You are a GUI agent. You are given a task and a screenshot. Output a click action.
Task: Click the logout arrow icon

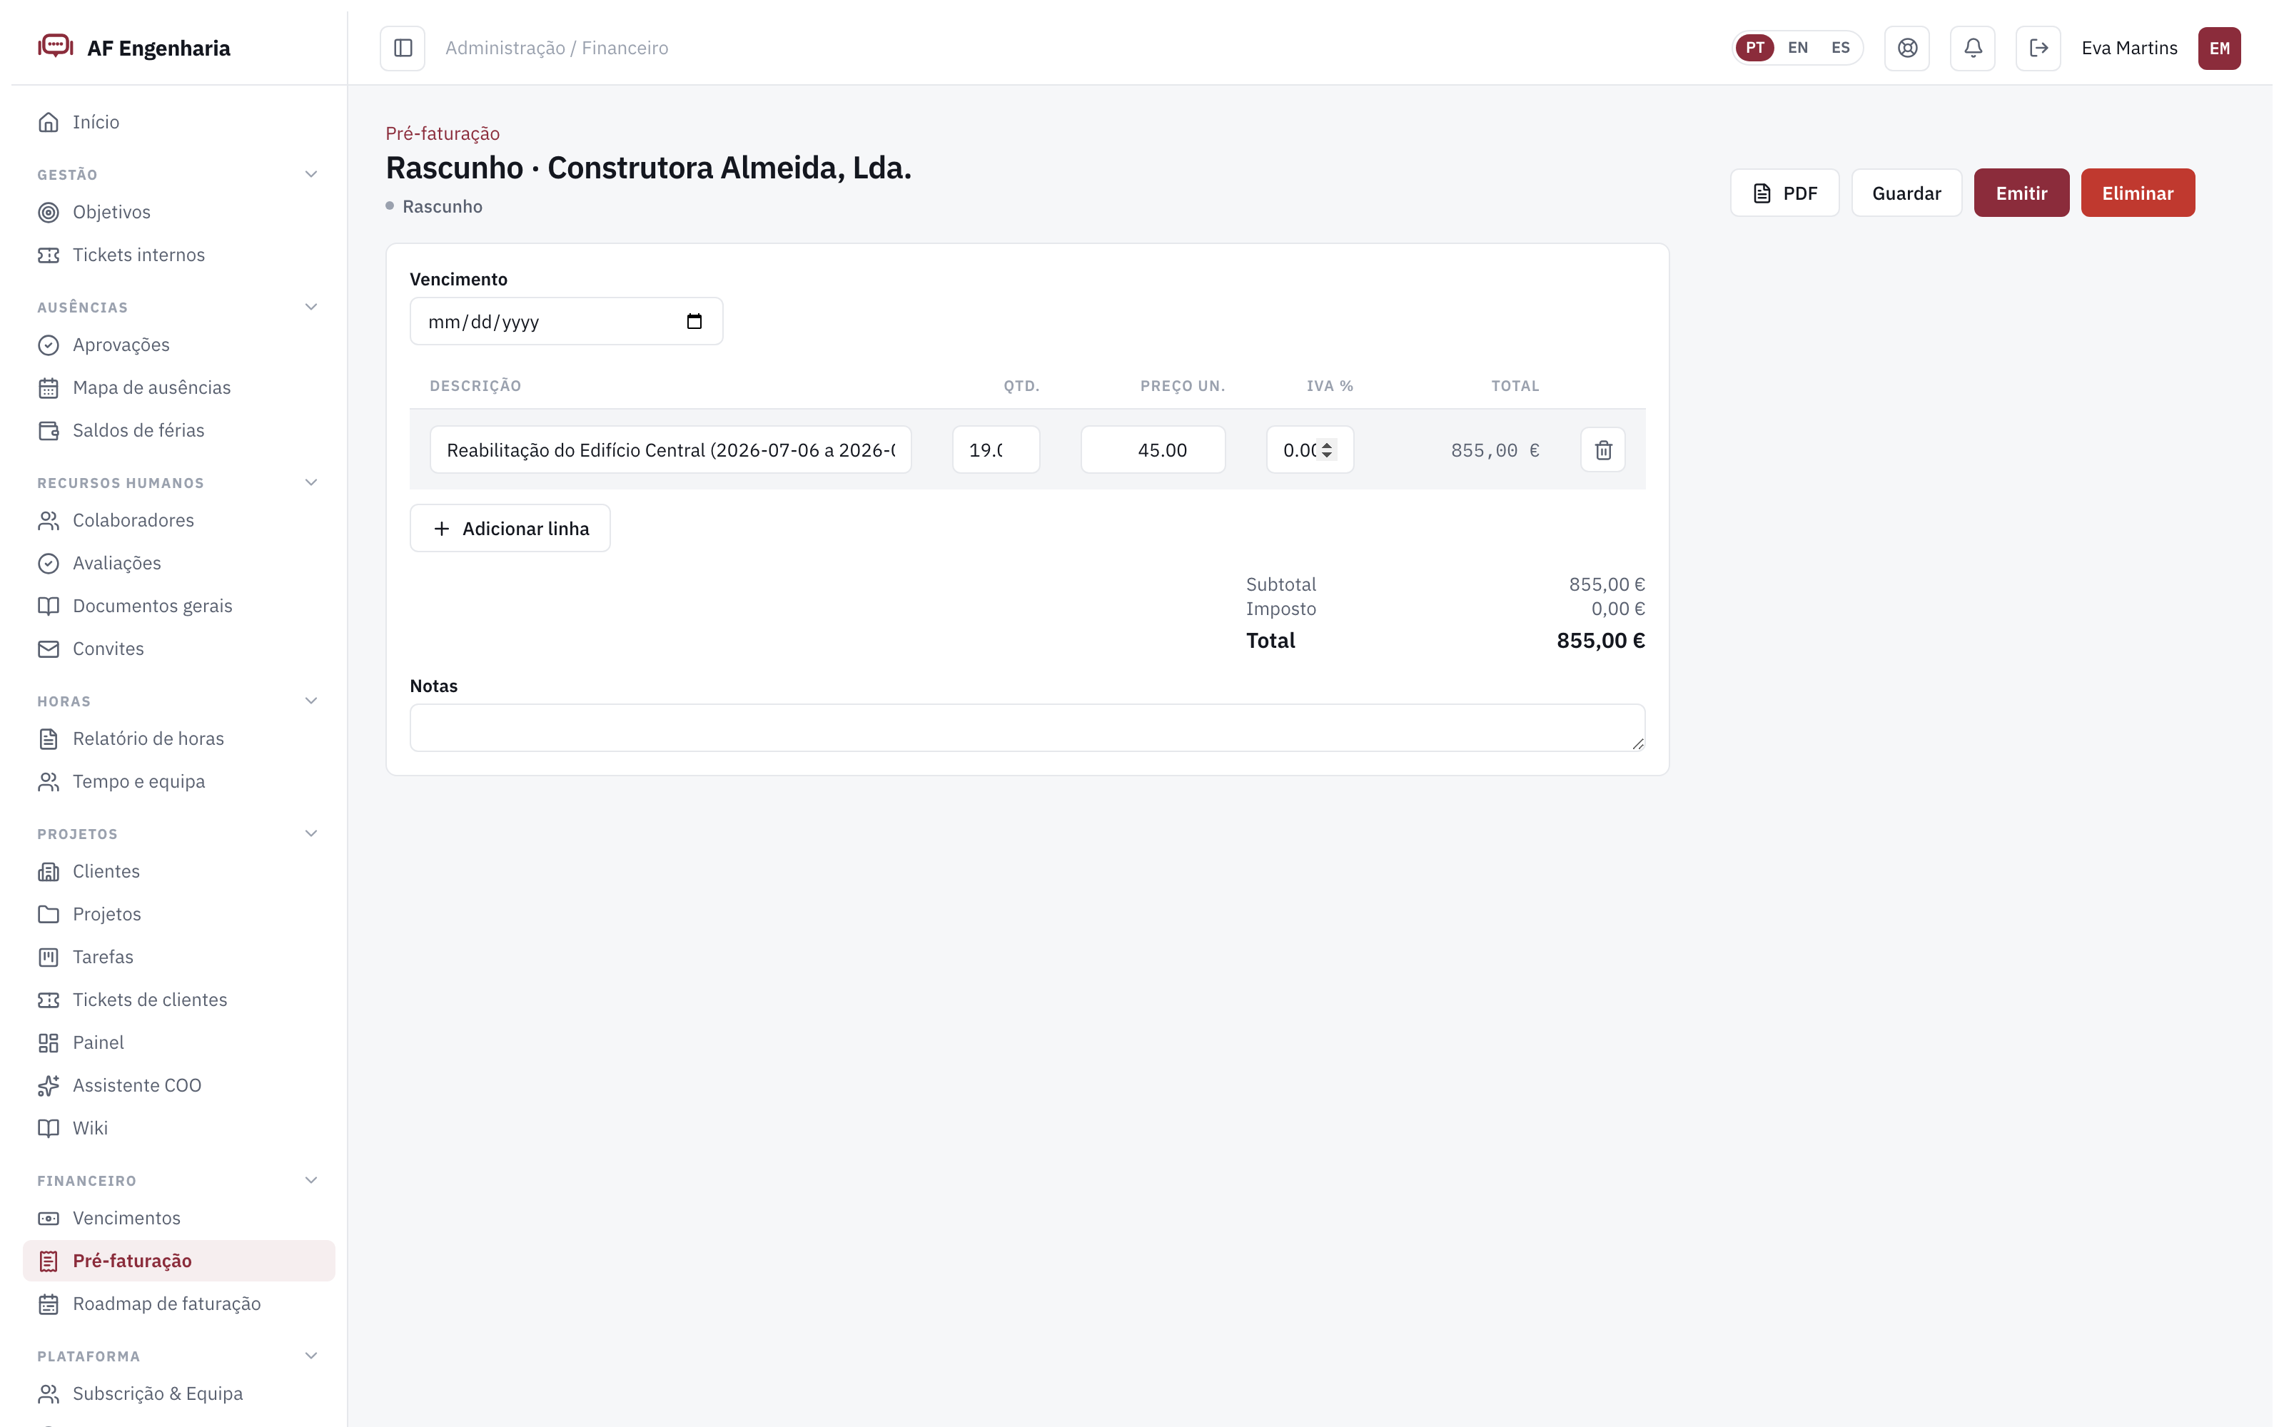[2038, 48]
